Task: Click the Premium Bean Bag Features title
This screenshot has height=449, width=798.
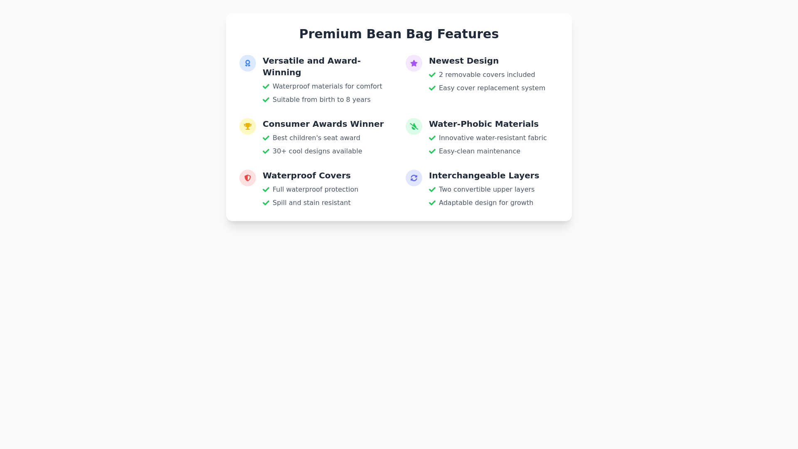Action: point(399,34)
